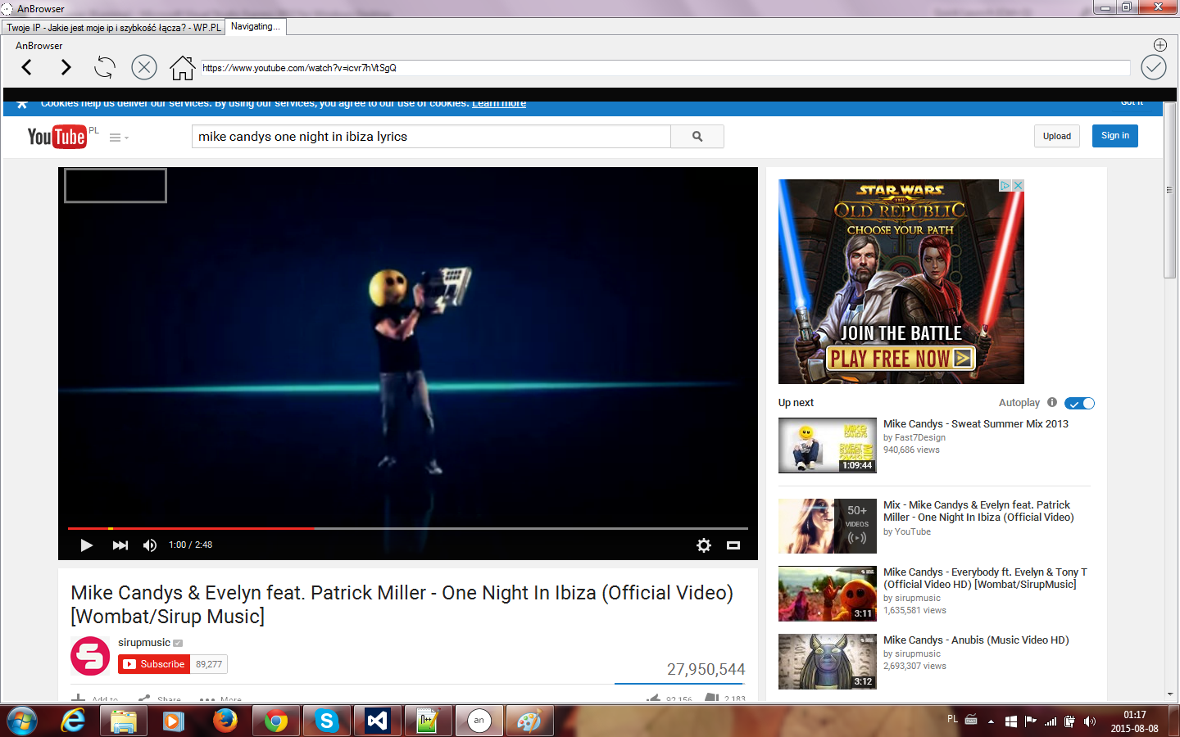Switch to the AnBrowser taskbar button
The width and height of the screenshot is (1180, 737).
point(479,721)
